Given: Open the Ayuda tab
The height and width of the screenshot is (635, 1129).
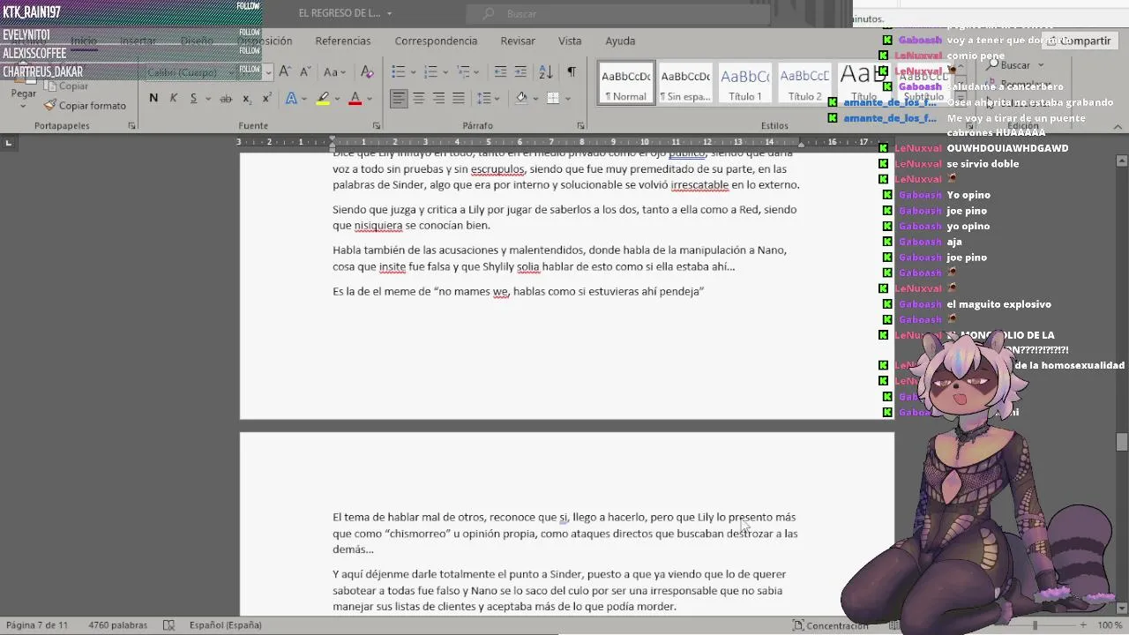Looking at the screenshot, I should [620, 41].
